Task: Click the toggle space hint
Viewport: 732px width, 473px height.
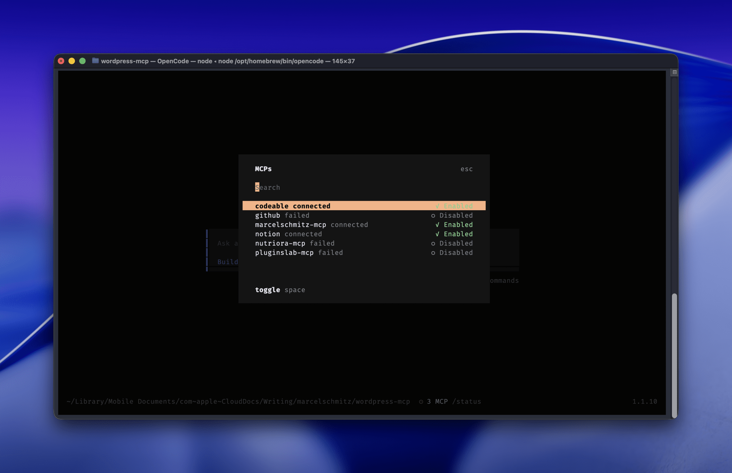Action: [x=280, y=290]
